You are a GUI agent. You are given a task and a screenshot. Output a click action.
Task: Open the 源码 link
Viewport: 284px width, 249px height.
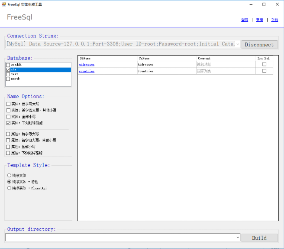click(259, 20)
